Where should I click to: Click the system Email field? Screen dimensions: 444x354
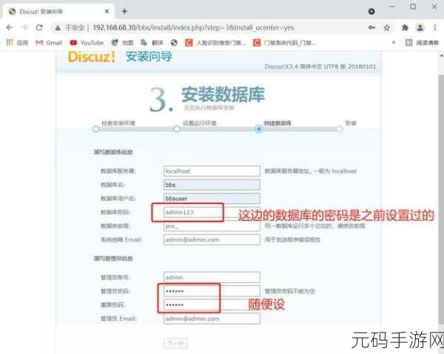click(x=212, y=239)
